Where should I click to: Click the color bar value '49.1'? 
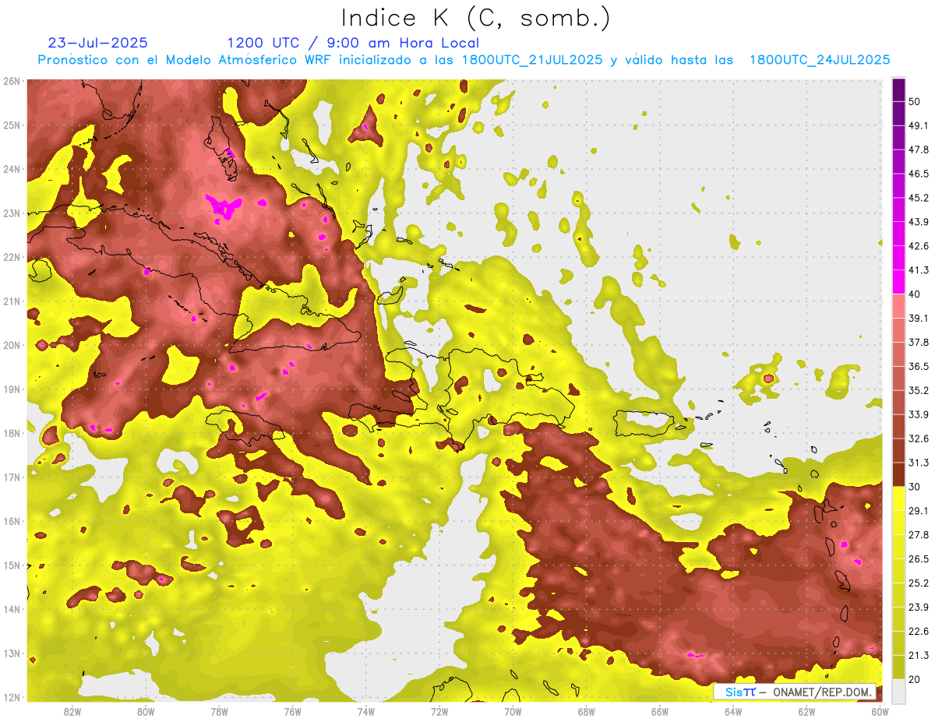918,125
